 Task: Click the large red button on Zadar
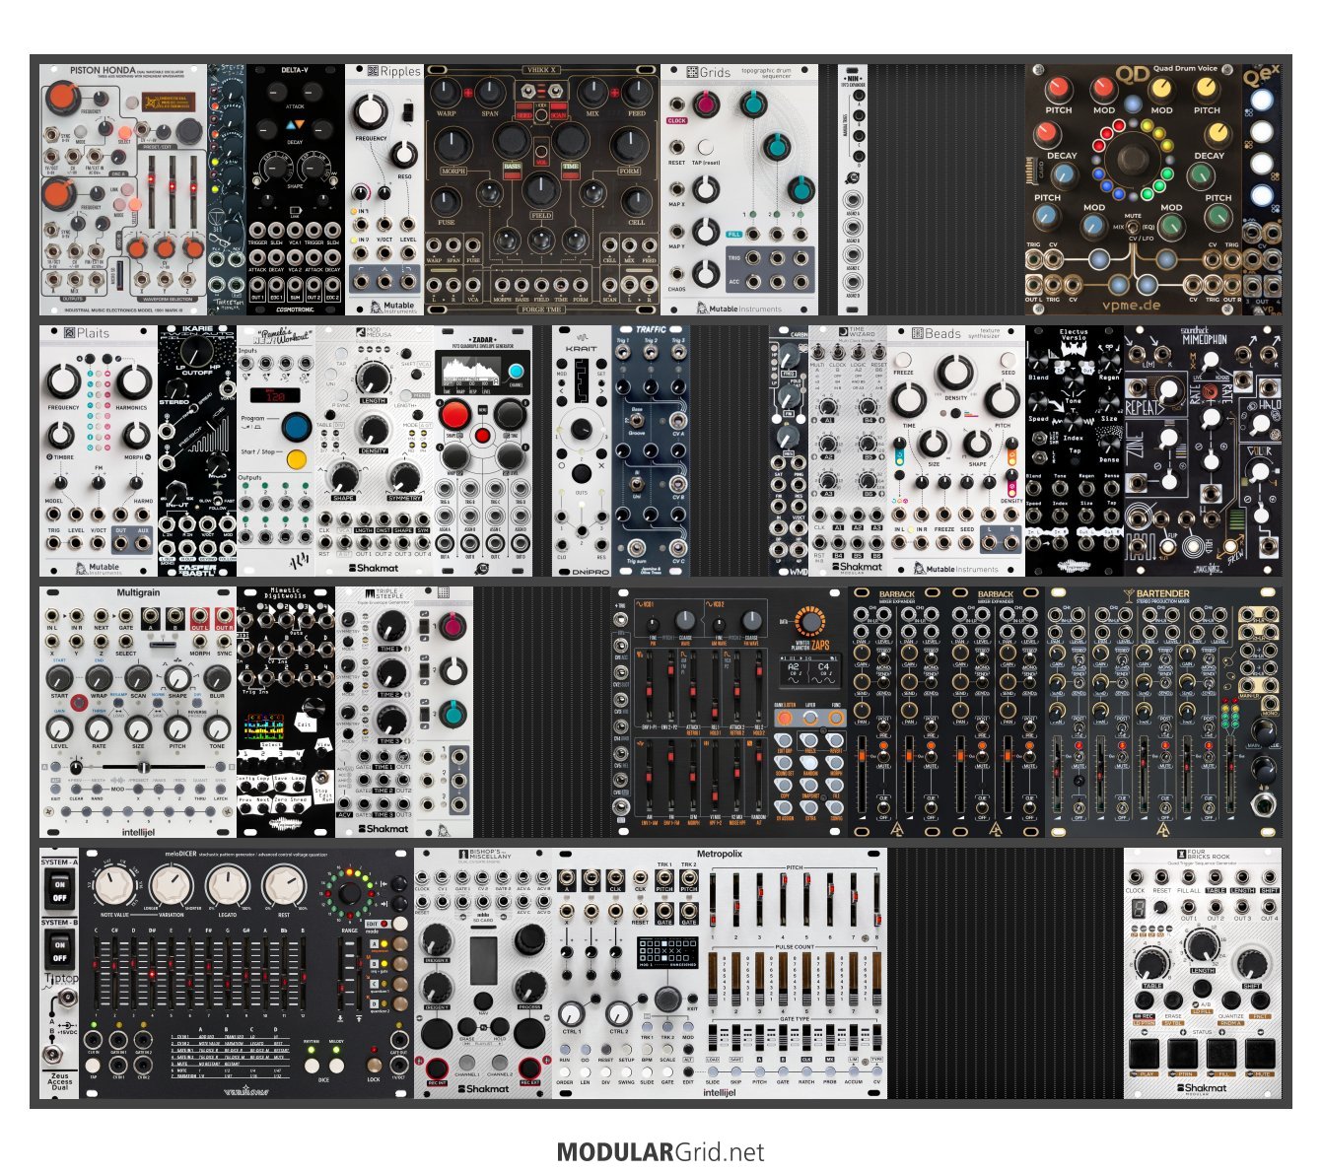click(x=454, y=415)
